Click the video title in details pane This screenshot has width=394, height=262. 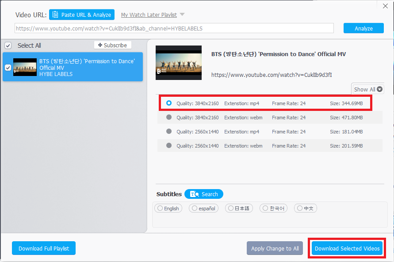279,54
